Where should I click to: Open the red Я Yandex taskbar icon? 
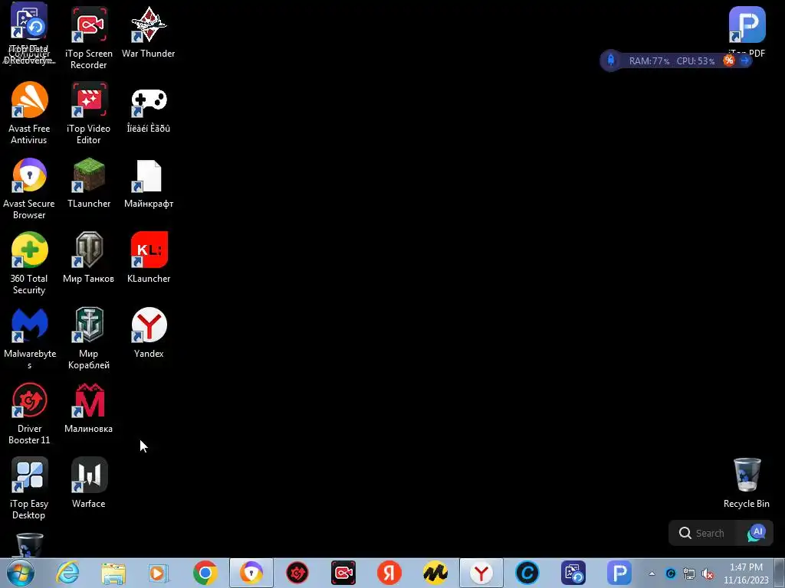[x=389, y=573]
